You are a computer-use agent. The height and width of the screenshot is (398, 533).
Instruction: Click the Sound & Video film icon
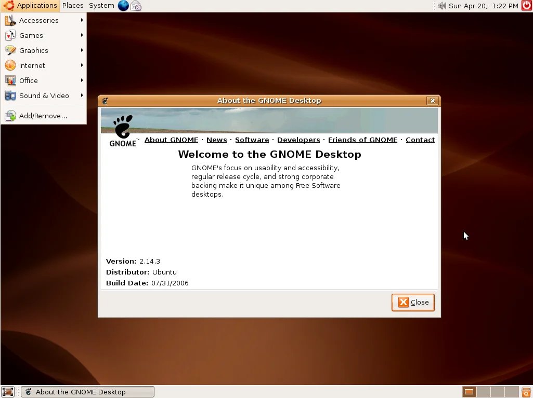(10, 95)
